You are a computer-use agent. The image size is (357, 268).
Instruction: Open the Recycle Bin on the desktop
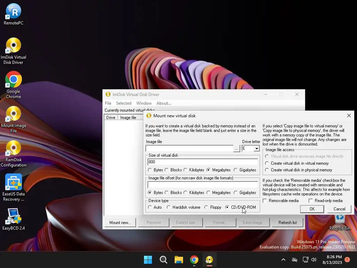coord(340,223)
